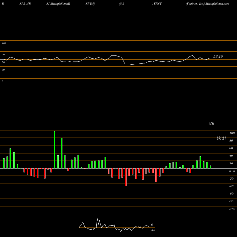Click the value -10 in mini chart
This screenshot has width=237, height=237.
[153, 230]
